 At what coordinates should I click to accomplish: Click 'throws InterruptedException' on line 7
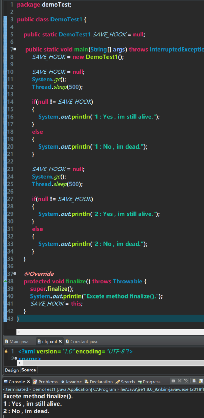[x=167, y=49]
